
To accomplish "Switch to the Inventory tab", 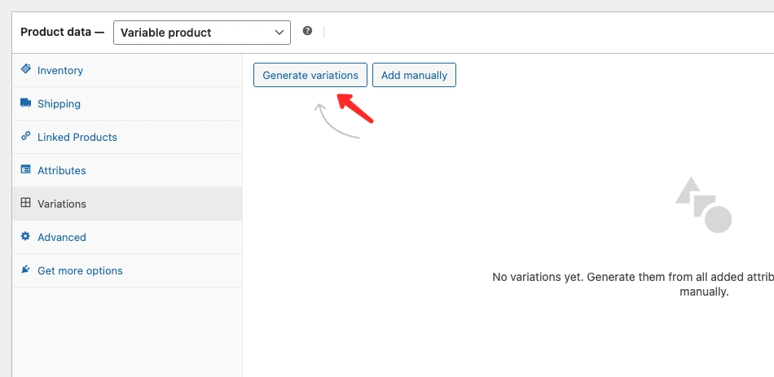I will (60, 71).
